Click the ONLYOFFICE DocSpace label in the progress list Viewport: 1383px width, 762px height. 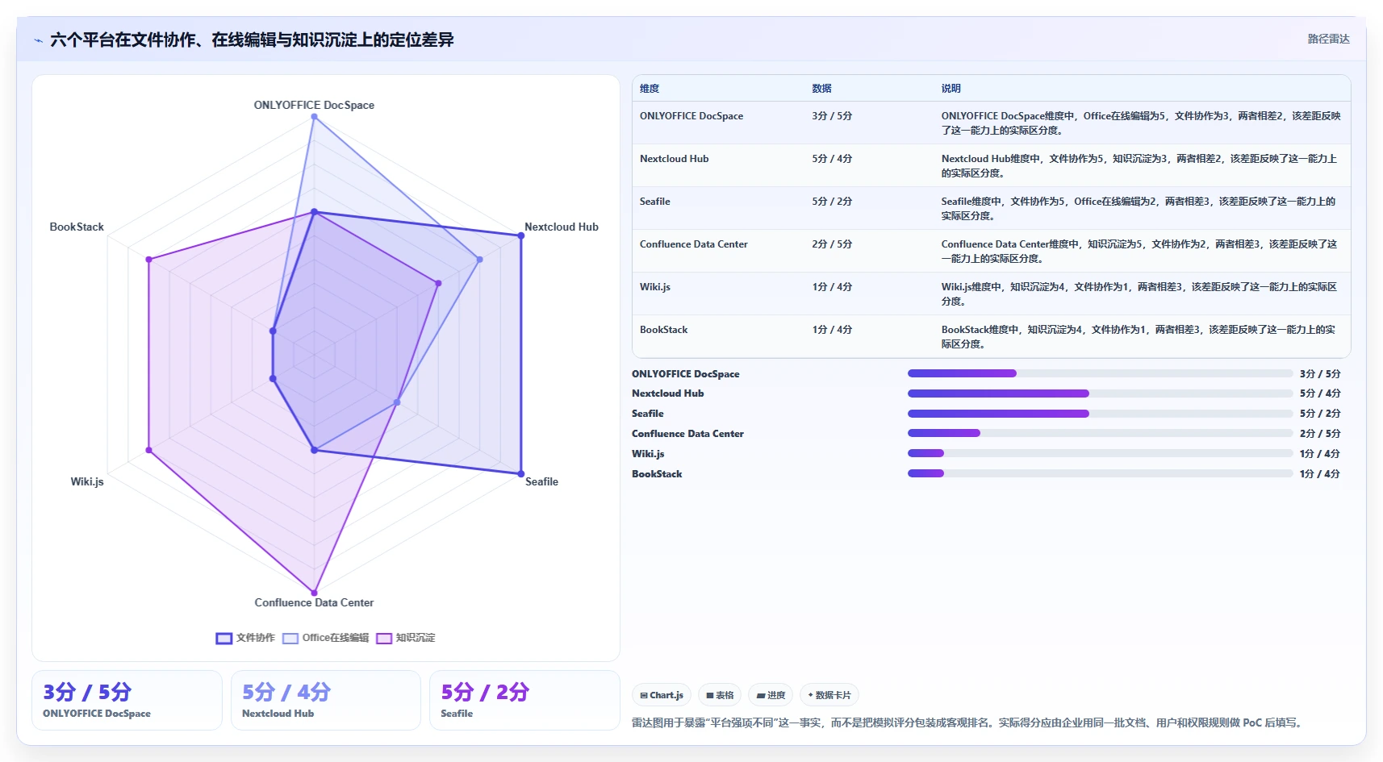coord(685,374)
